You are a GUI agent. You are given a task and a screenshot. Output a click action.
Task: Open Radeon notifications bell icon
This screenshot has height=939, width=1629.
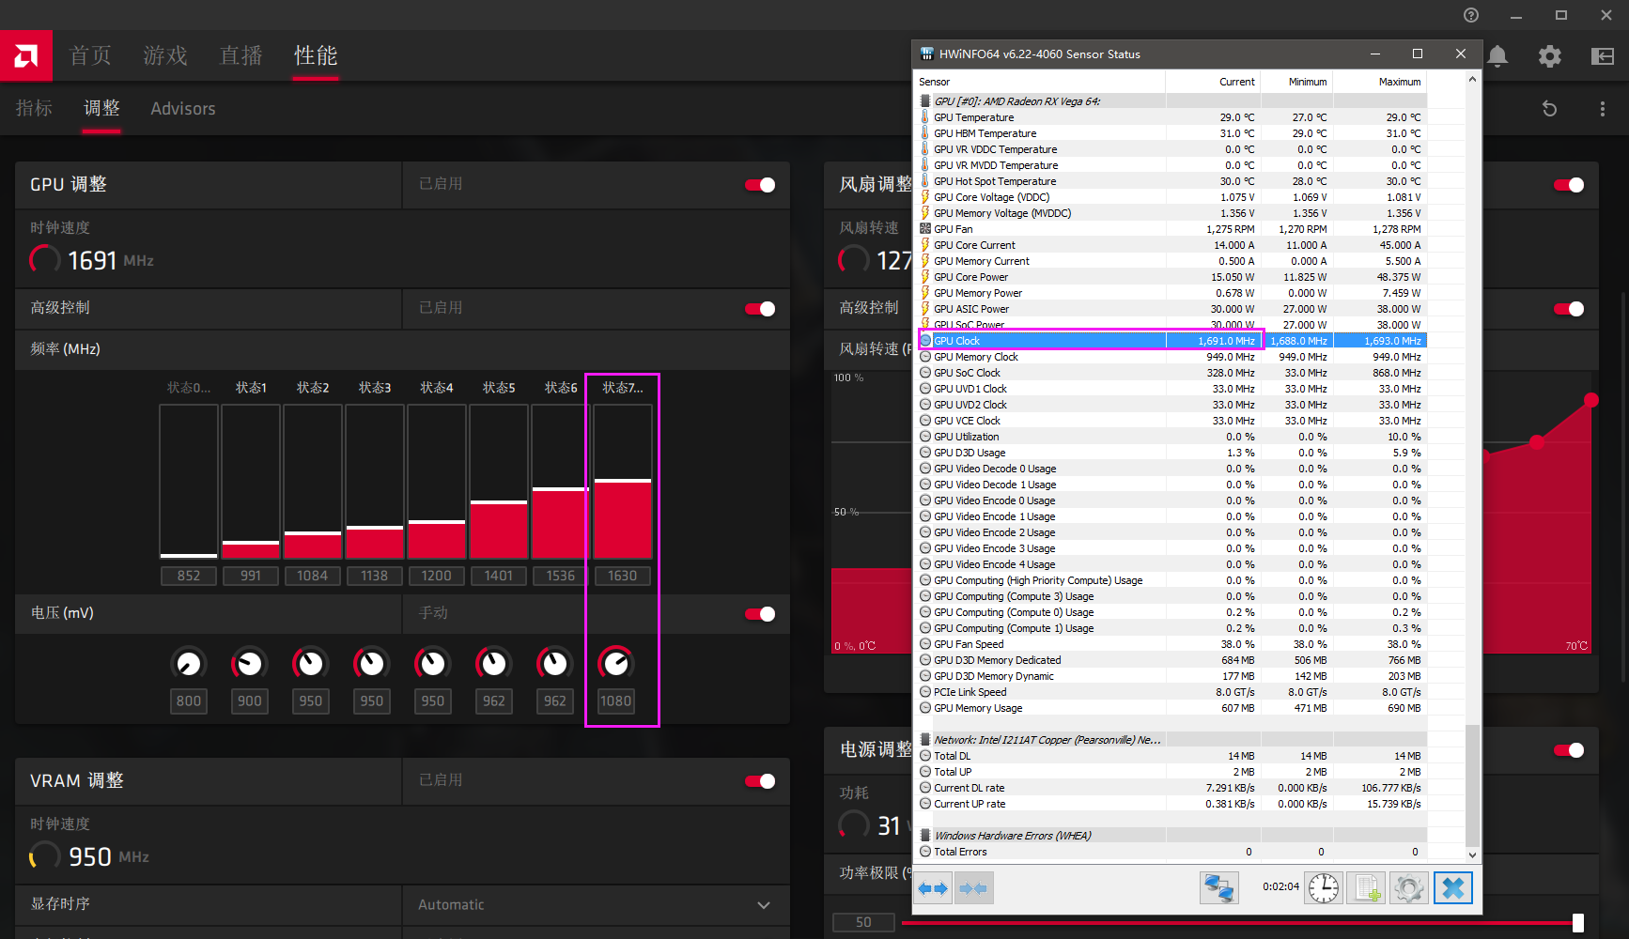point(1497,56)
